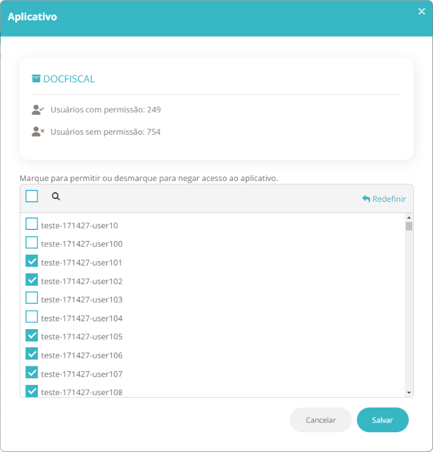Uncheck teste-171427-user101 checkbox
433x452 pixels.
(32, 261)
